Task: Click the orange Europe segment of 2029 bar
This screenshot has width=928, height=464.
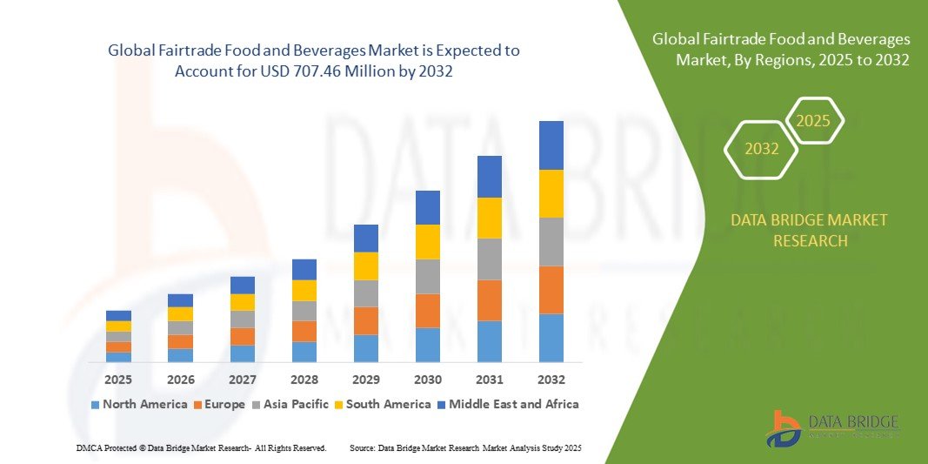Action: [366, 320]
